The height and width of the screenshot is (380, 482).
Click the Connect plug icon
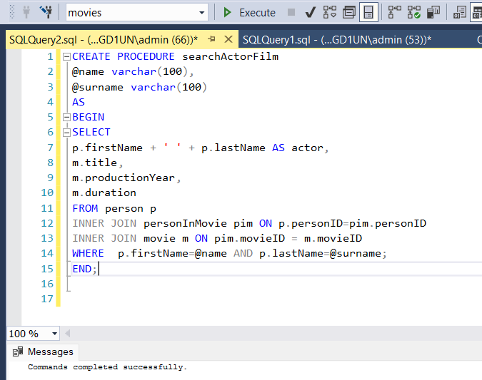[26, 12]
